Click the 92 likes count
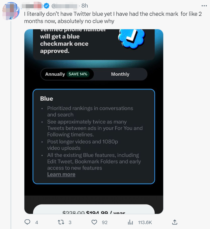Viewport: 210px width, 229px height. click(x=105, y=222)
